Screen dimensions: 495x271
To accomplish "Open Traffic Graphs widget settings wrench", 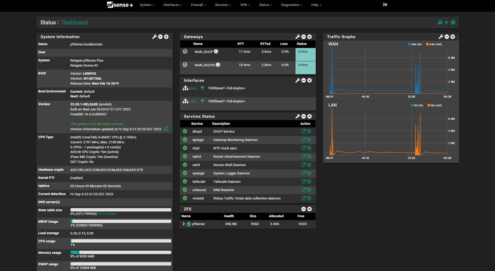I will click(441, 37).
